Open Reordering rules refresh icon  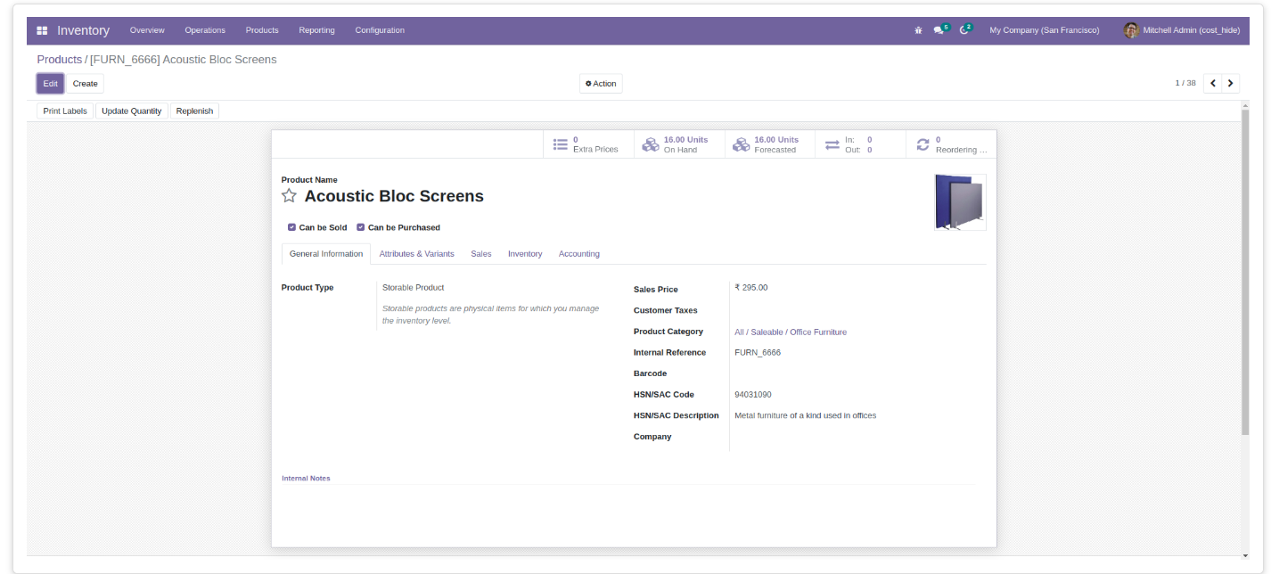922,144
